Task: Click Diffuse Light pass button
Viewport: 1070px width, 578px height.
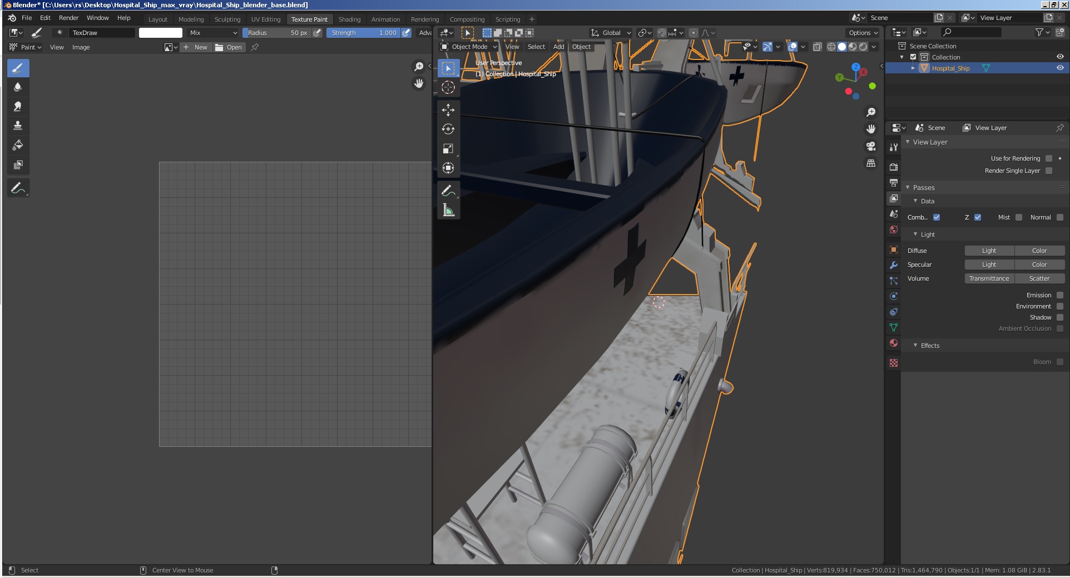Action: (989, 251)
